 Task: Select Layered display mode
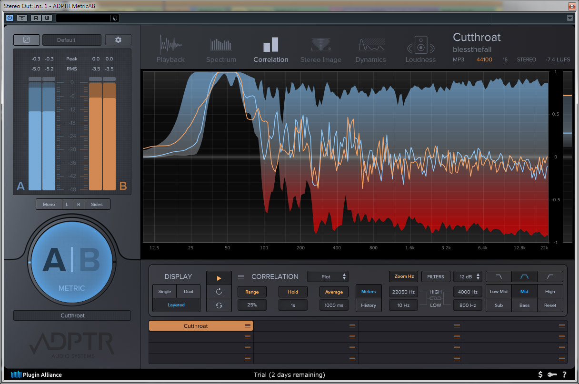click(176, 305)
